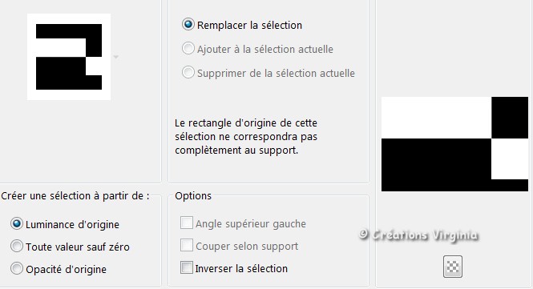Expand the dropdown arrow beside selection thumbnail

[x=116, y=57]
